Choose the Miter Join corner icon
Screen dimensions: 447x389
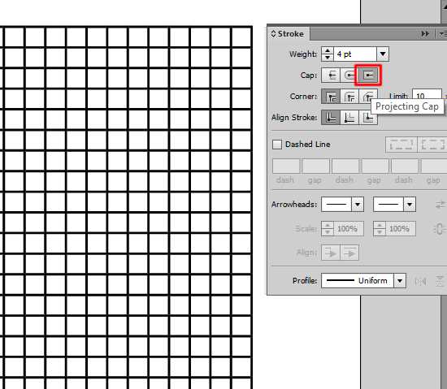pyautogui.click(x=331, y=97)
